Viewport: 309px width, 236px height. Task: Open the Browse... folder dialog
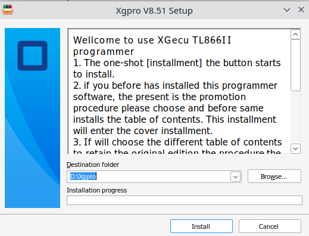(274, 176)
